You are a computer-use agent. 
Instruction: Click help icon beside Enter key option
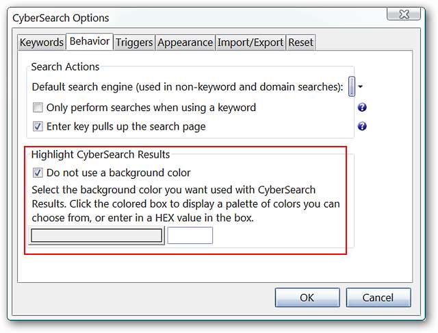pyautogui.click(x=363, y=126)
